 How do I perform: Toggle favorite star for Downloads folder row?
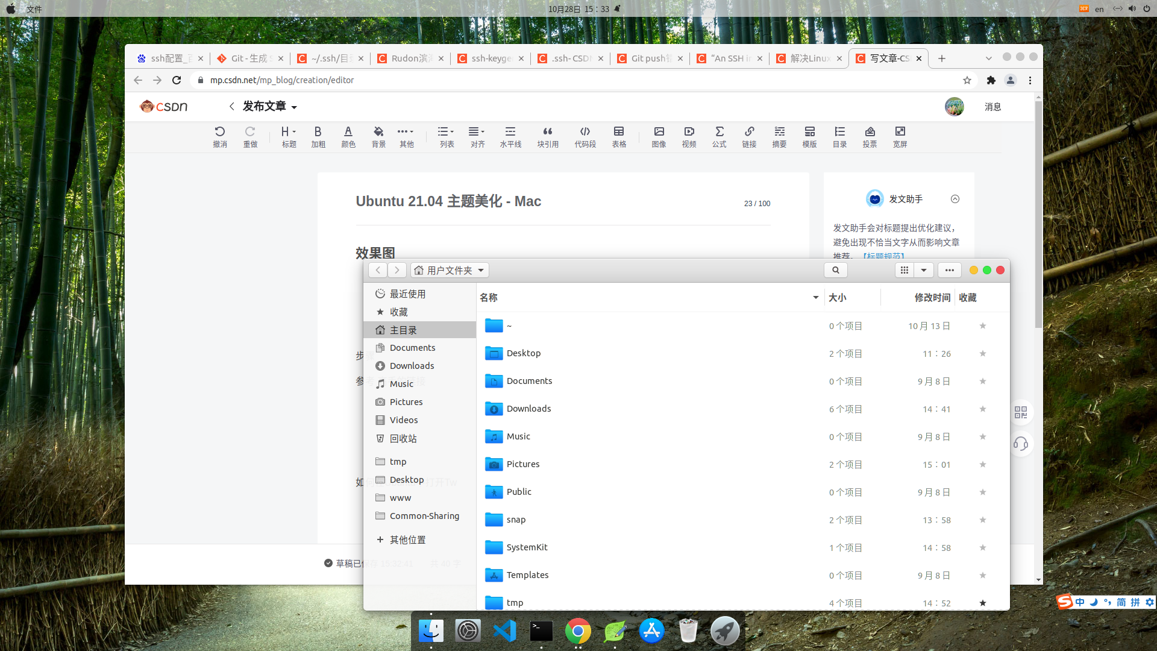click(x=983, y=409)
